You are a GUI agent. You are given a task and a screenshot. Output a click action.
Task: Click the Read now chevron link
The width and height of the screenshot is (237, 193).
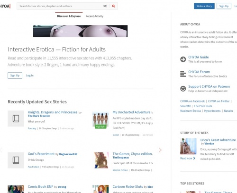tap(188, 158)
